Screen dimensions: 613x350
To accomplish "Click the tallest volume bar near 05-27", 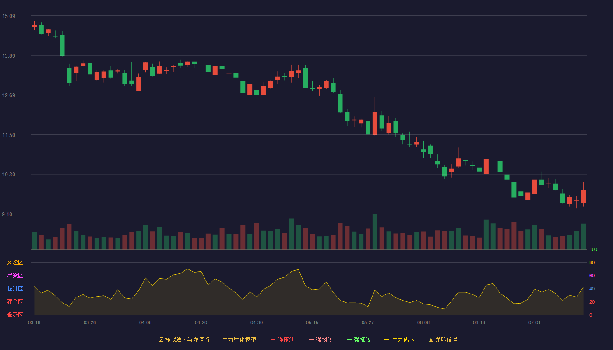I will 375,231.
